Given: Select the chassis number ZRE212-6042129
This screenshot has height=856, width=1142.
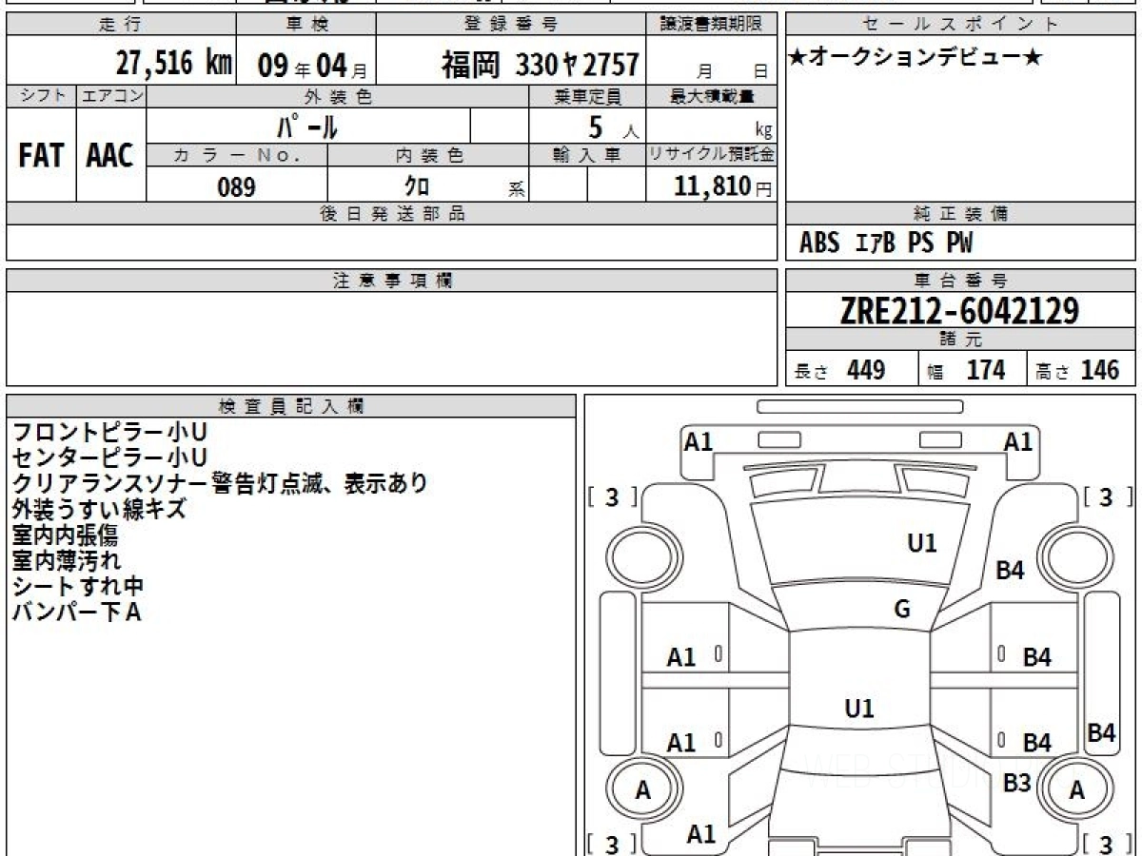Looking at the screenshot, I should pos(959,310).
